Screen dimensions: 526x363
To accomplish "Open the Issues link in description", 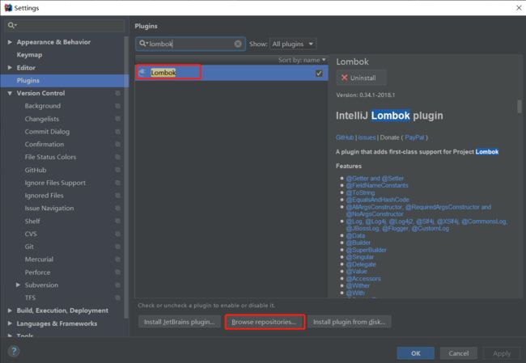I will [x=367, y=137].
